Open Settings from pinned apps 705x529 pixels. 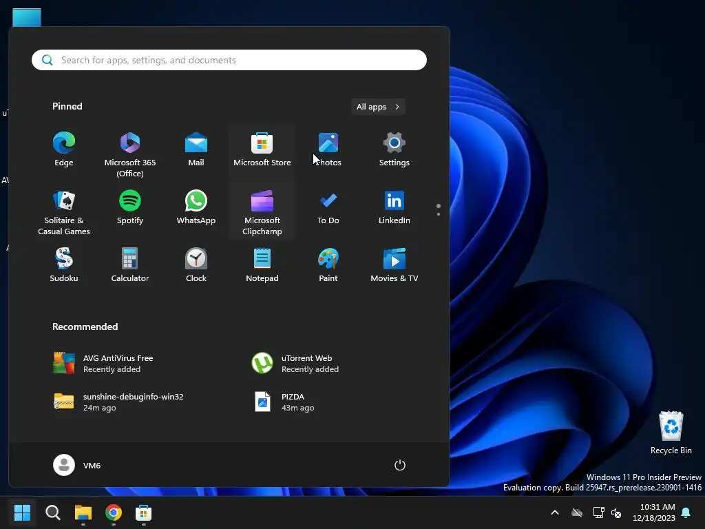pos(394,150)
